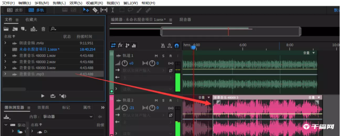Collapse the 驱动 tree node
This screenshot has width=341, height=136.
coord(6,125)
